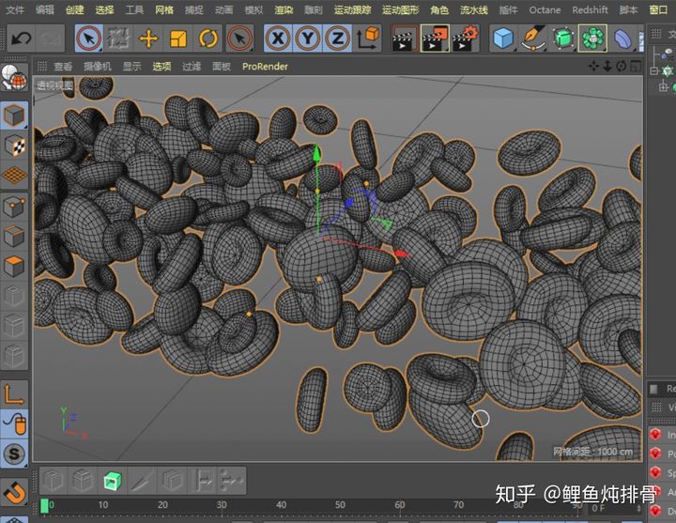Screen dimensions: 676x523
Task: Open the 模拟 menu
Action: click(253, 9)
